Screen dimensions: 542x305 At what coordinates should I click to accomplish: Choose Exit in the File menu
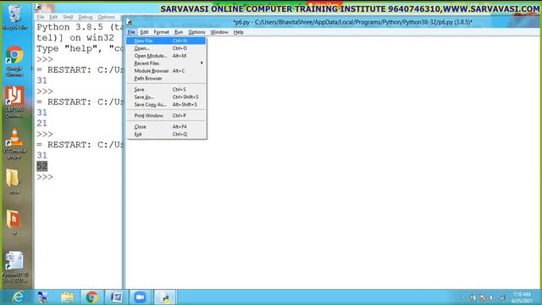point(166,134)
